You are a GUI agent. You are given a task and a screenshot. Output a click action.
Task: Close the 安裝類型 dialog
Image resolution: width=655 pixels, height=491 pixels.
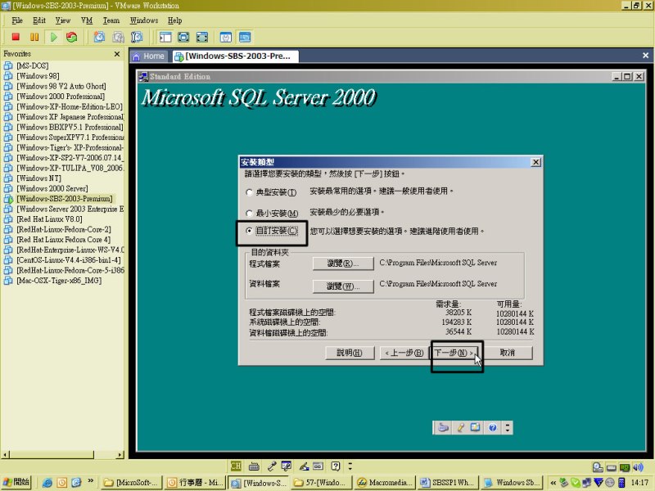(536, 162)
